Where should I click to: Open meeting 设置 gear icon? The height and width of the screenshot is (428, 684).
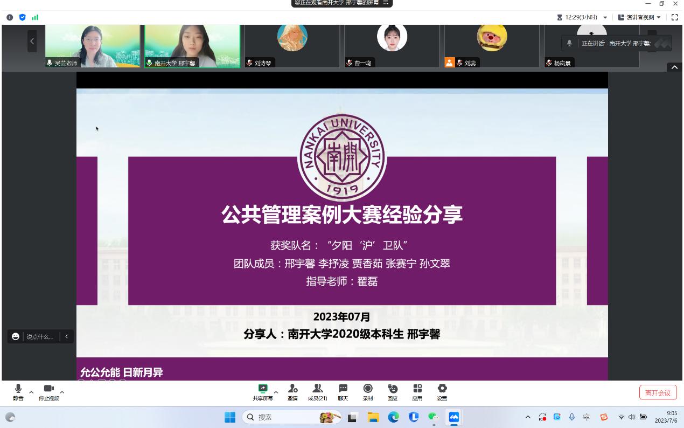(x=442, y=392)
